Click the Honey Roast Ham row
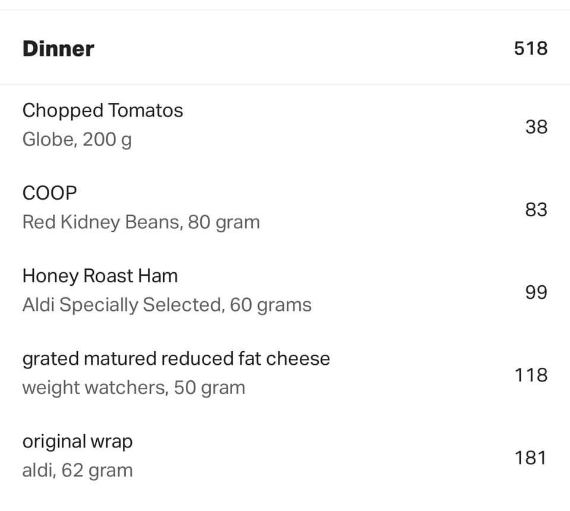 click(x=285, y=290)
